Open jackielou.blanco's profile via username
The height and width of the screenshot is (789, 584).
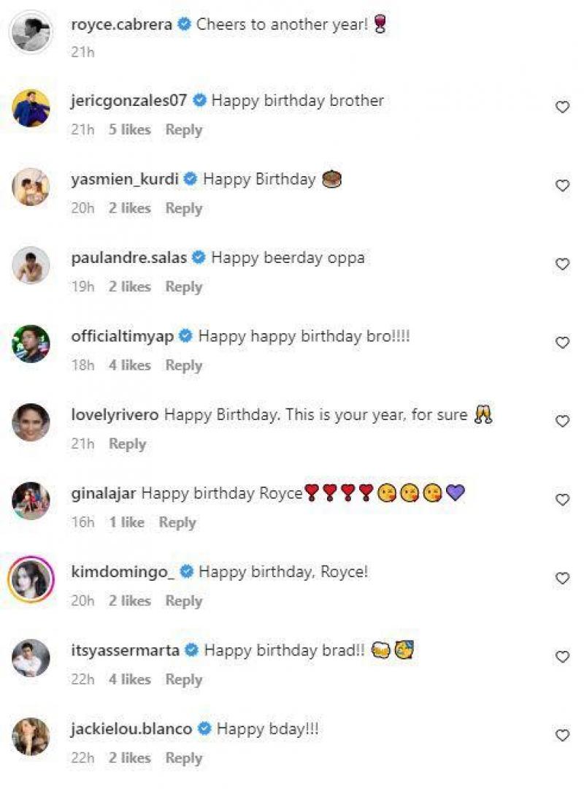(131, 729)
